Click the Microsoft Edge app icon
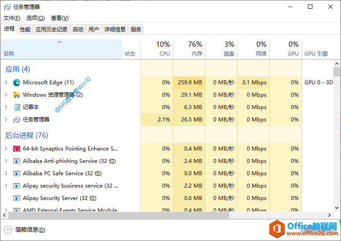 (17, 83)
